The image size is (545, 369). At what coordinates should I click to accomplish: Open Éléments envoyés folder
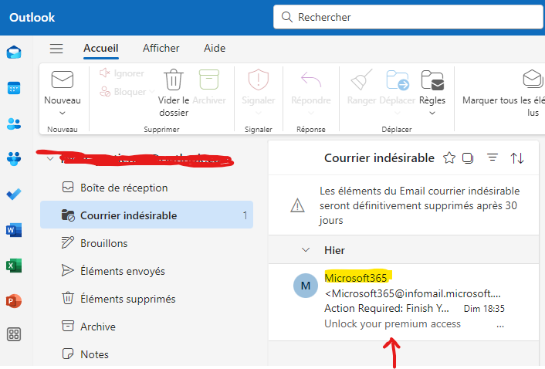(147, 271)
